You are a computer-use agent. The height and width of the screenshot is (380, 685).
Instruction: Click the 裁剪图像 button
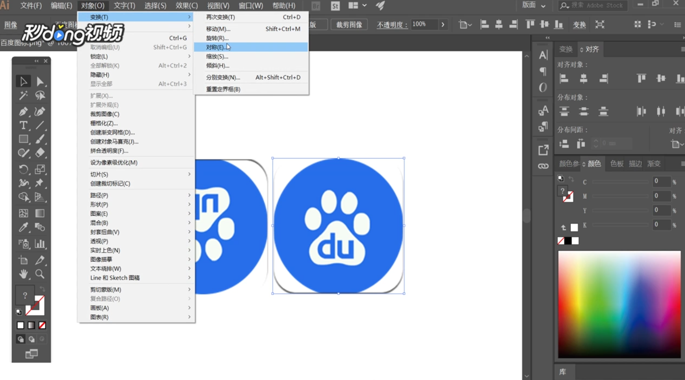click(349, 25)
